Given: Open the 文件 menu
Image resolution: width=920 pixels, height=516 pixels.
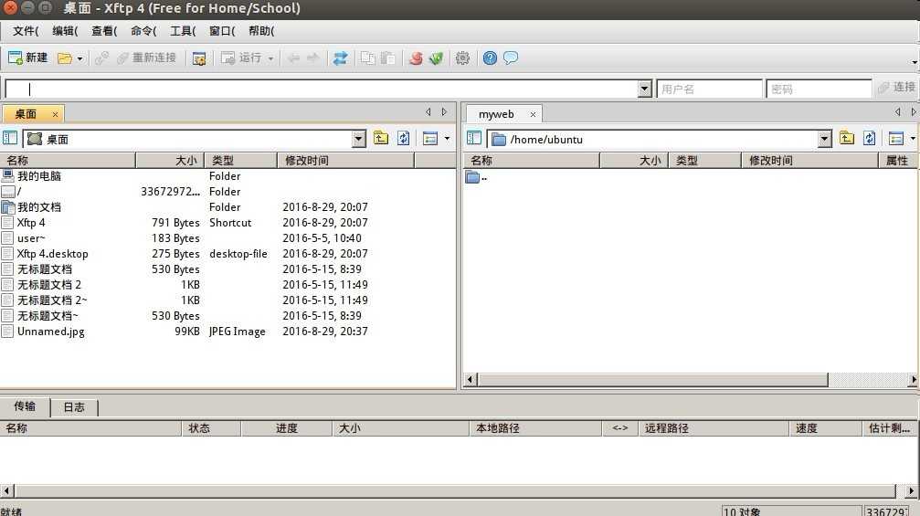Looking at the screenshot, I should [x=26, y=31].
